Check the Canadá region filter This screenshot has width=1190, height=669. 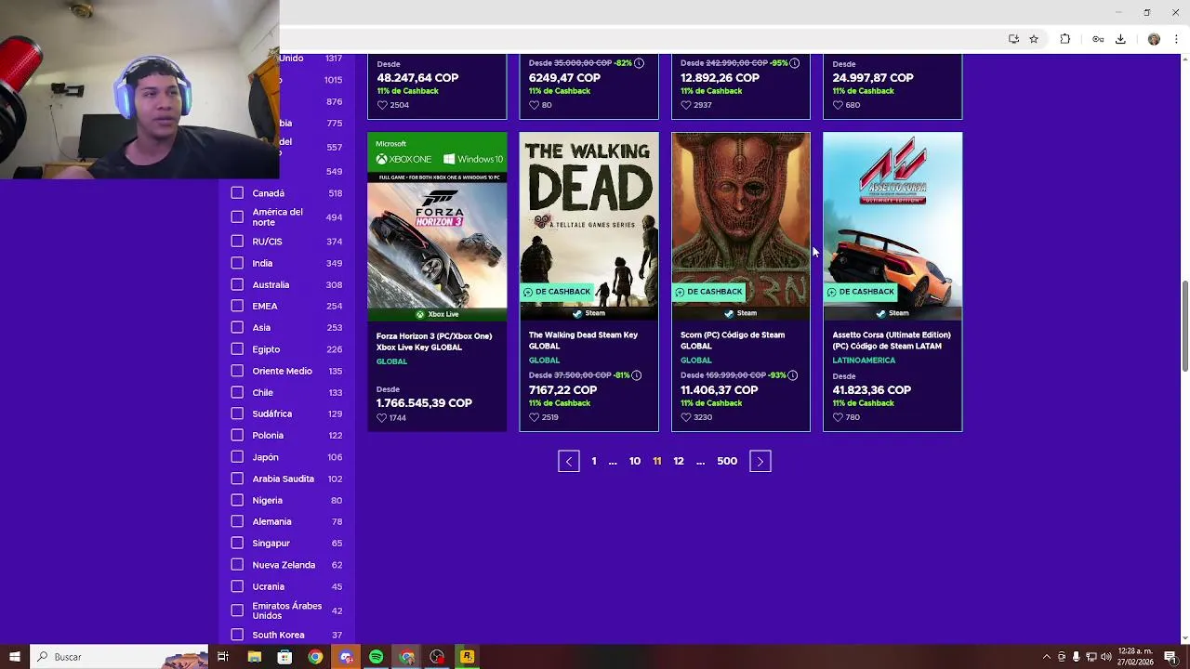(237, 192)
